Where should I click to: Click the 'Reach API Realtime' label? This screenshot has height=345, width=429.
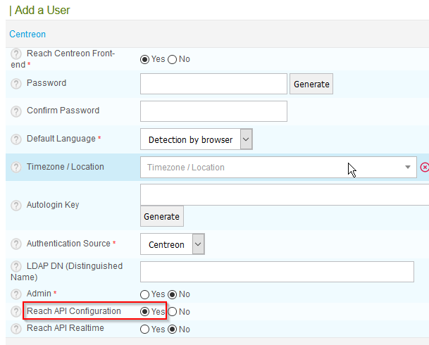coord(66,328)
